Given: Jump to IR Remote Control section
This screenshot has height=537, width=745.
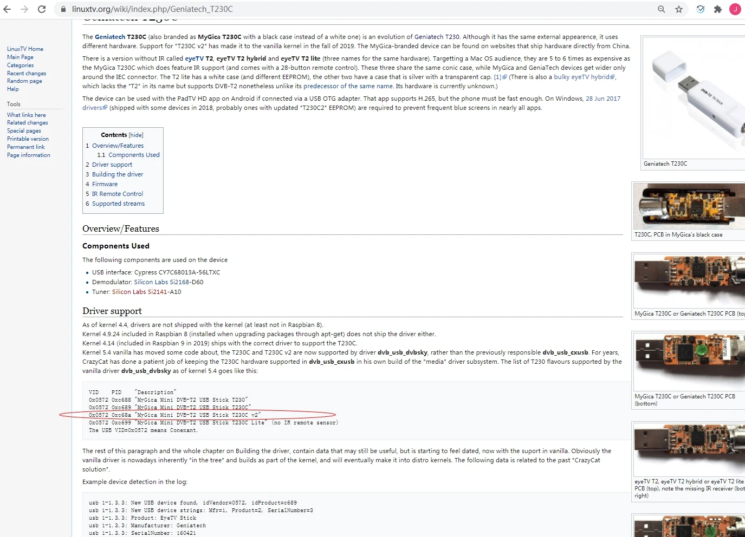Looking at the screenshot, I should [118, 194].
